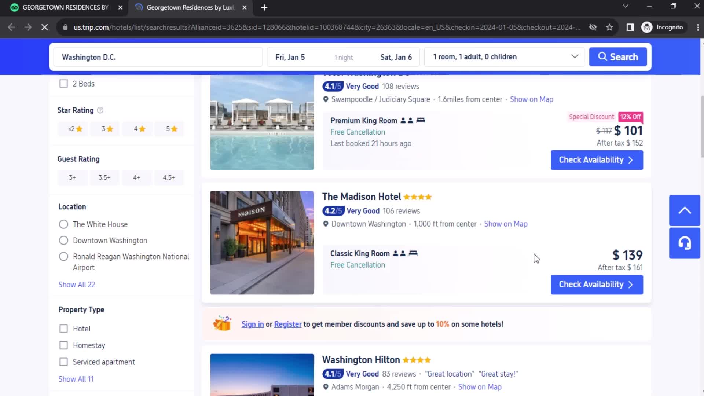Click the address bar URL
The width and height of the screenshot is (704, 396).
tap(327, 27)
